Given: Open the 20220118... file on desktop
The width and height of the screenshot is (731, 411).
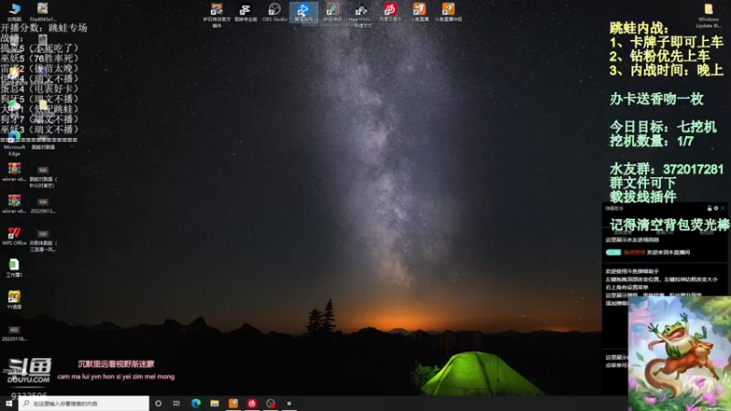Looking at the screenshot, I should click(x=14, y=333).
